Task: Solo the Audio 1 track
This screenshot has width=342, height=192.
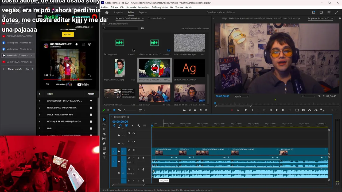Action: coord(138,158)
